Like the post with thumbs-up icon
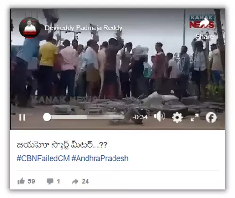Image resolution: width=235 pixels, height=198 pixels. point(21,181)
